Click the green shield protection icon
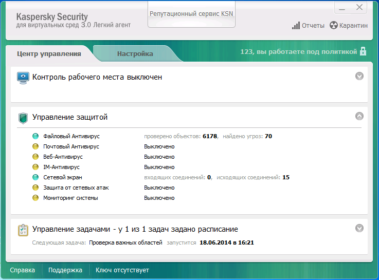379x280 pixels. coord(23,118)
